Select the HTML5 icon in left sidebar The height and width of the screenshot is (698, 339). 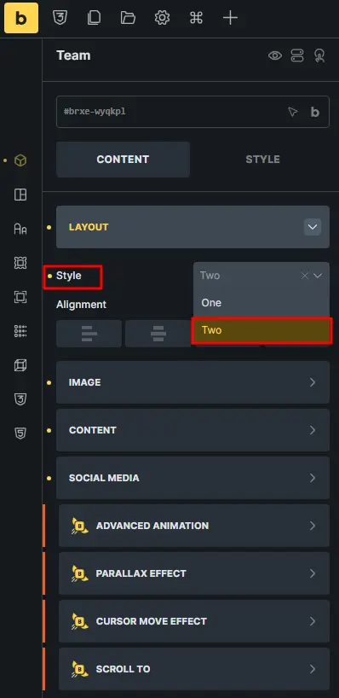(20, 433)
